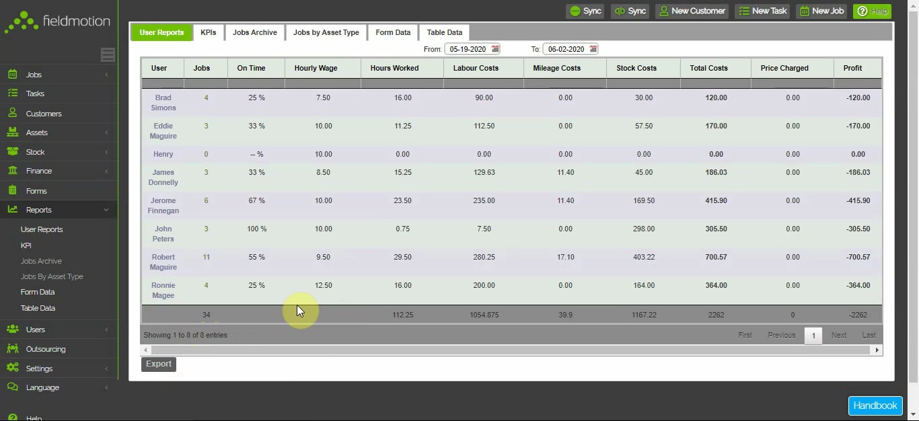The image size is (919, 421).
Task: Select the User Reports tab
Action: tap(161, 32)
